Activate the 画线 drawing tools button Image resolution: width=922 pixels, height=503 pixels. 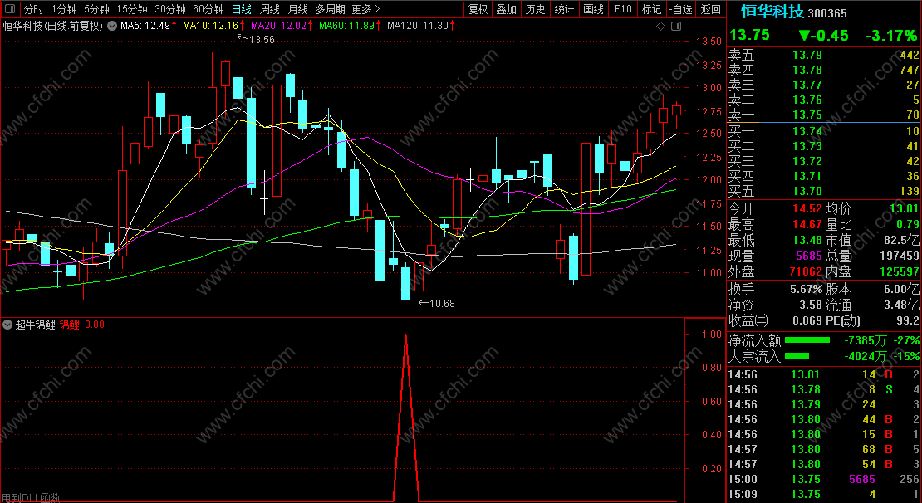(593, 9)
